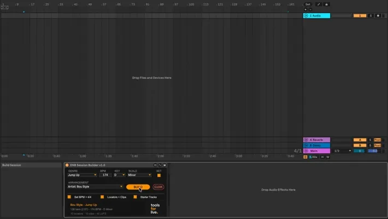Select the B Delay return track header

(x=316, y=145)
